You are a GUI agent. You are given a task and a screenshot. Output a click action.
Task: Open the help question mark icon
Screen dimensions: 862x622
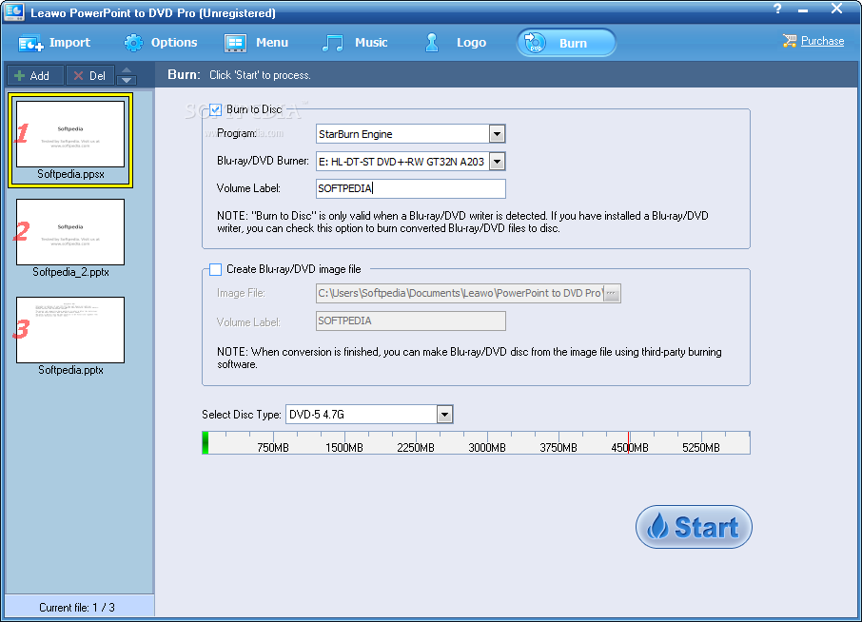point(777,9)
